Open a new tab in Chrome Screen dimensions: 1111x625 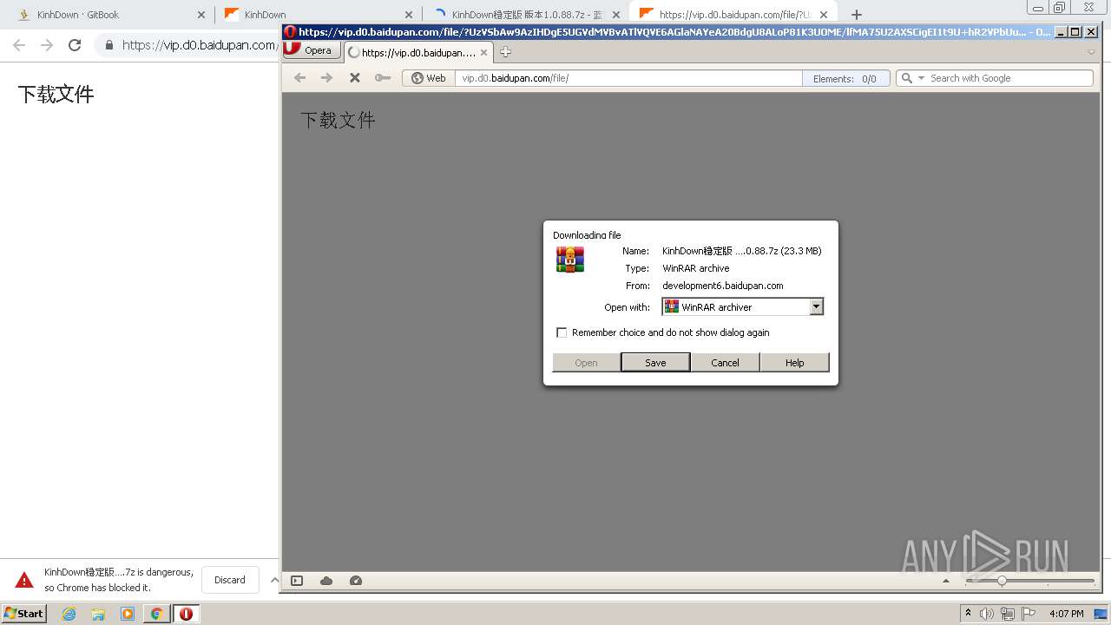click(x=857, y=15)
